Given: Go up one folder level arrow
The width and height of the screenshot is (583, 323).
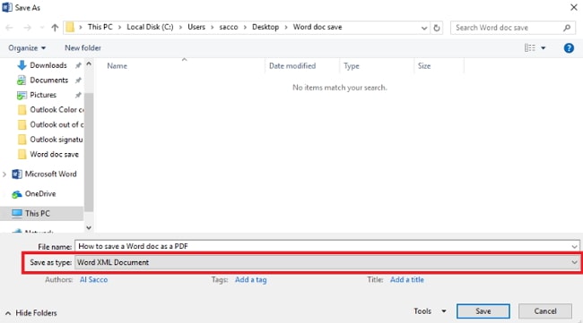Looking at the screenshot, I should (55, 28).
